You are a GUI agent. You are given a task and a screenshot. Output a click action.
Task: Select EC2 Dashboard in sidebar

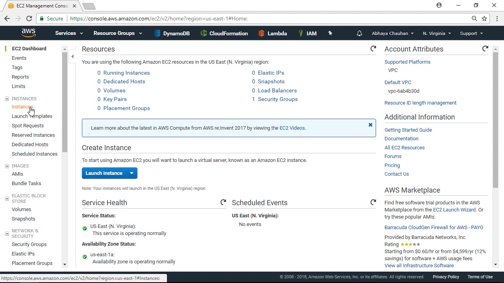click(29, 48)
